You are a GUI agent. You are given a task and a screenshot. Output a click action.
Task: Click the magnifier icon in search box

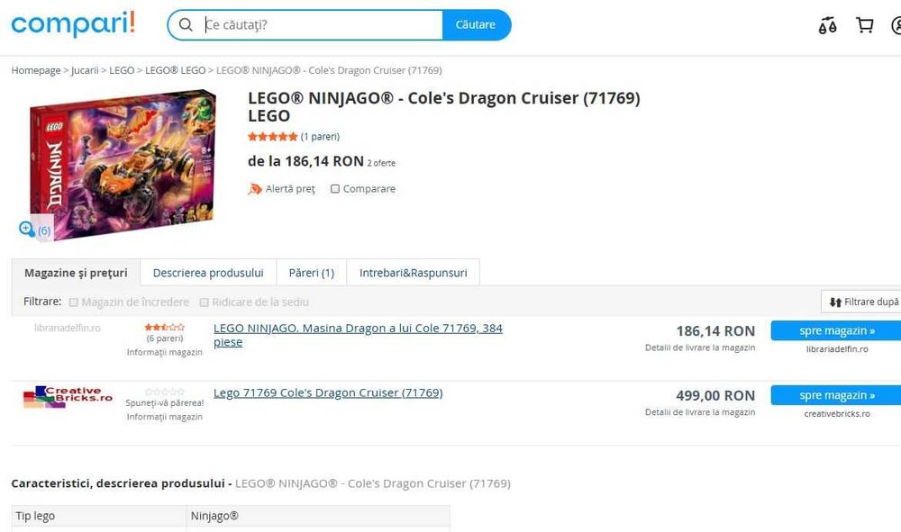click(x=186, y=25)
